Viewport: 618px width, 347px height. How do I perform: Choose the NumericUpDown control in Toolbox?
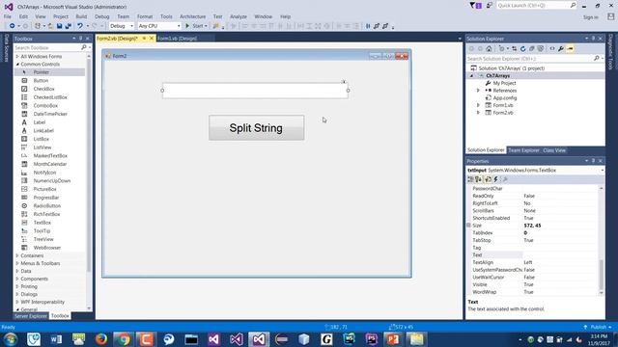[51, 181]
